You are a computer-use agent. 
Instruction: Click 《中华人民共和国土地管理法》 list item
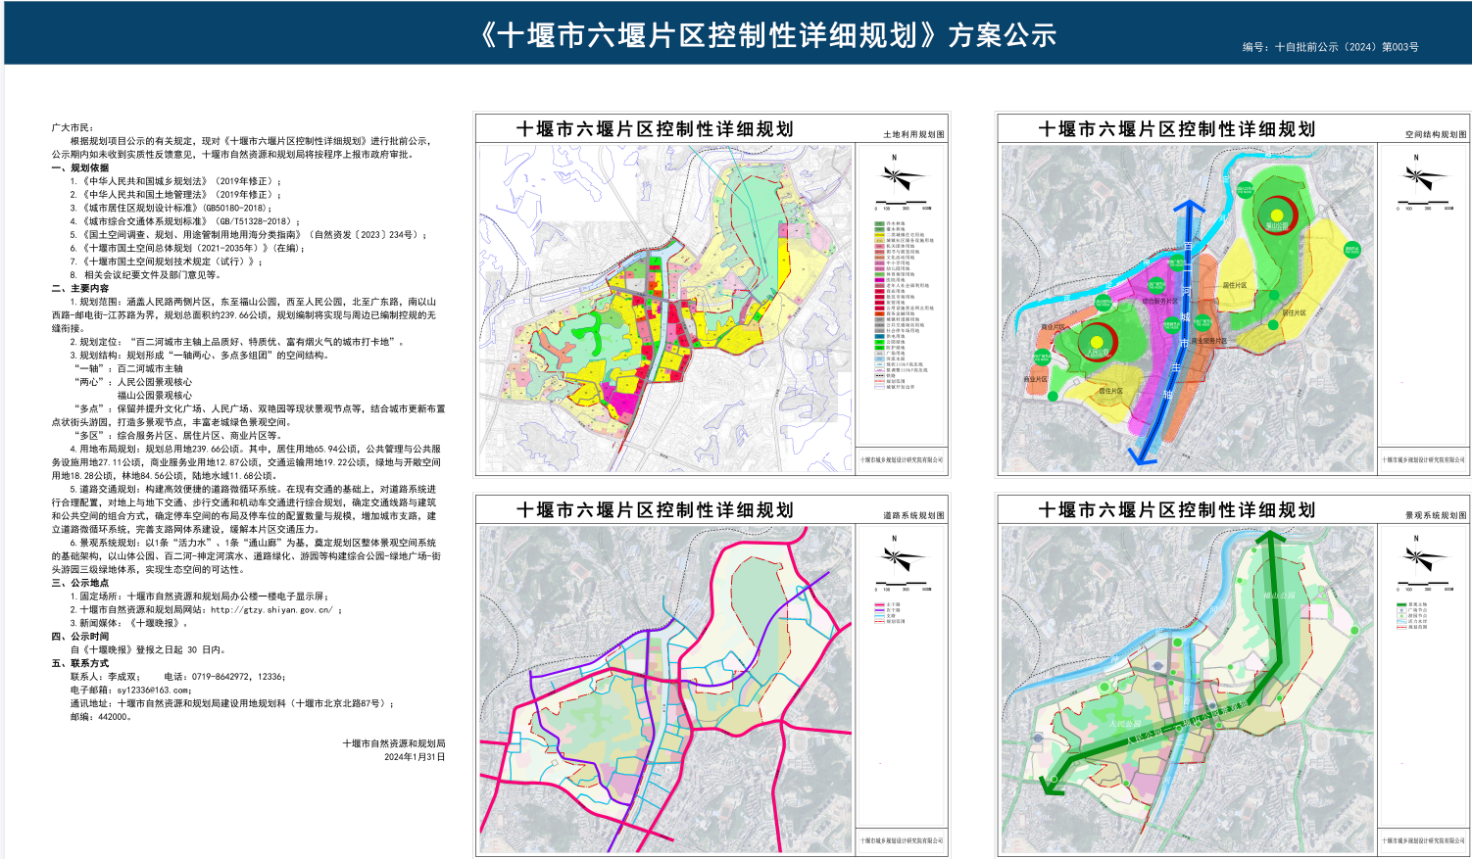[176, 195]
